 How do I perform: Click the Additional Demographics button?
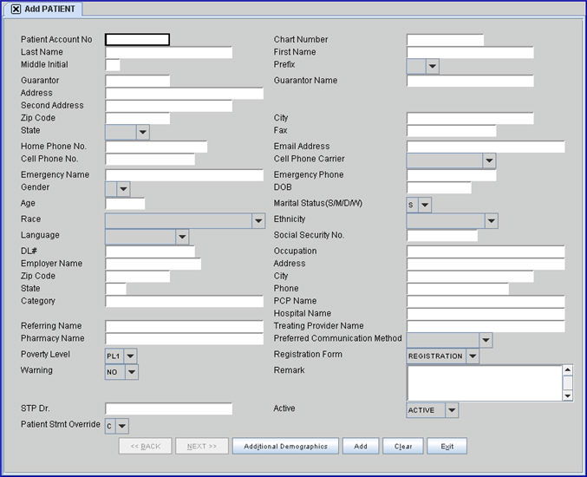pyautogui.click(x=285, y=447)
